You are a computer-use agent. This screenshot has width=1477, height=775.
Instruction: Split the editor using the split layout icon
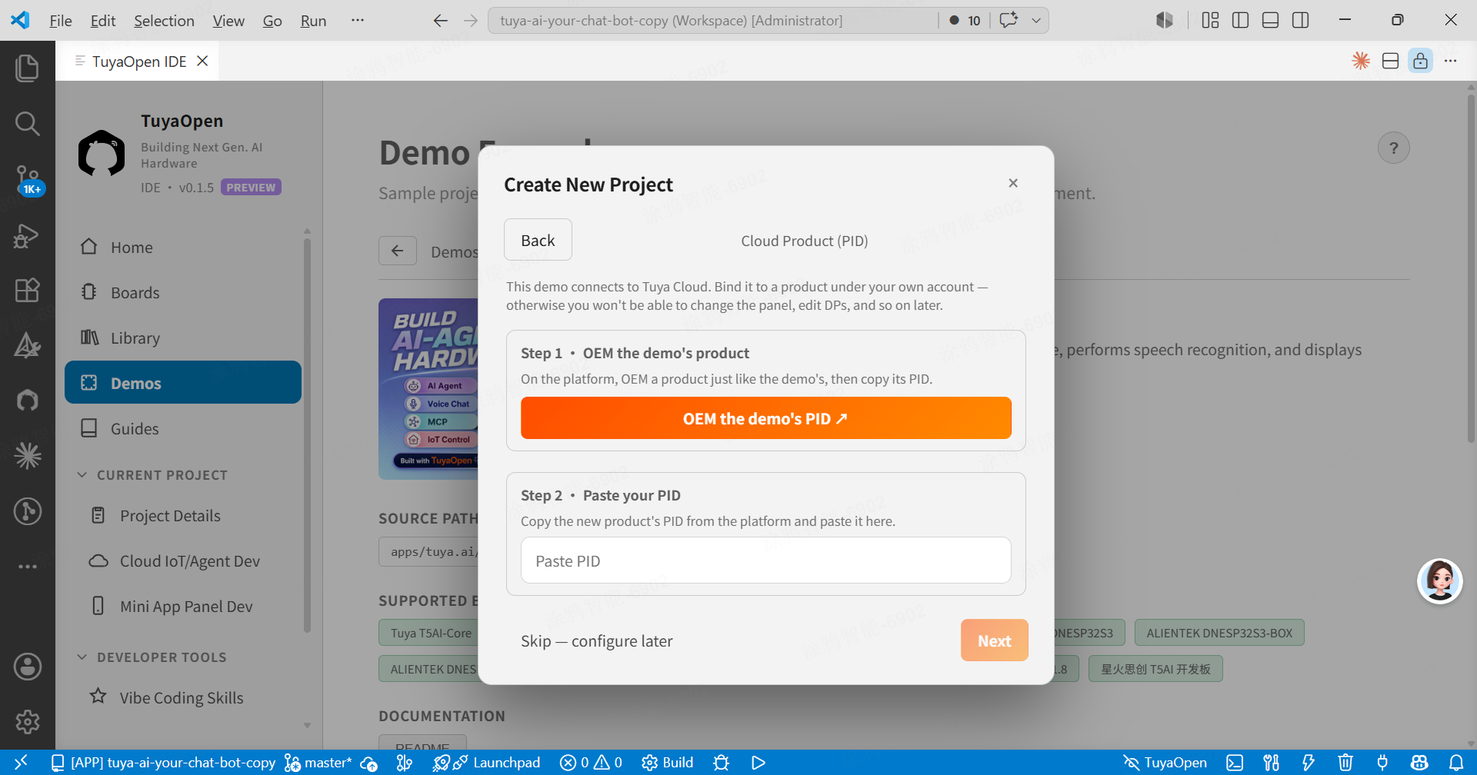pos(1390,61)
